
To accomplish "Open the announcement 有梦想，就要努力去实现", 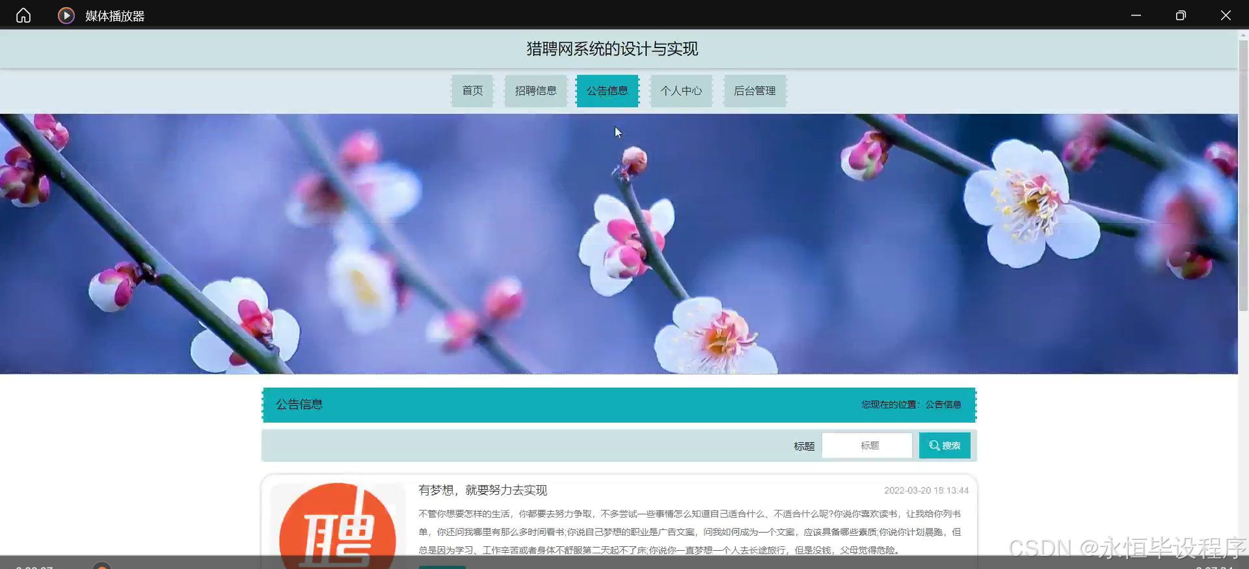I will (x=483, y=490).
